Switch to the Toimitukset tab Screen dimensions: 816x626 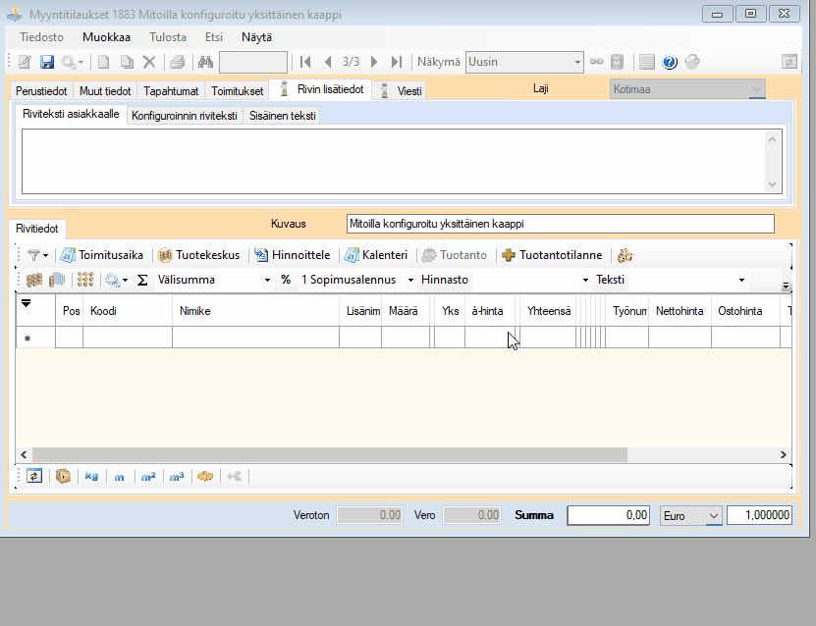point(238,91)
